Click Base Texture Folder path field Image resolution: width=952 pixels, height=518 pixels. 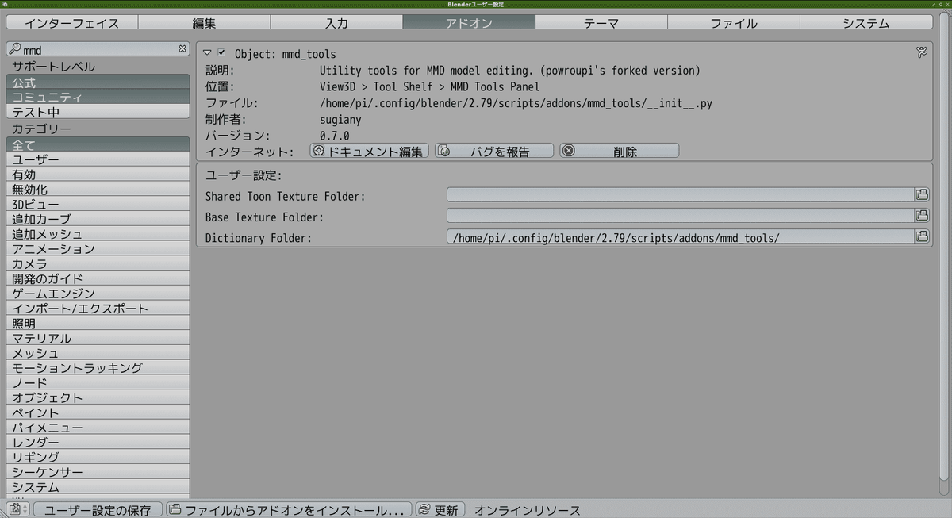coord(681,215)
